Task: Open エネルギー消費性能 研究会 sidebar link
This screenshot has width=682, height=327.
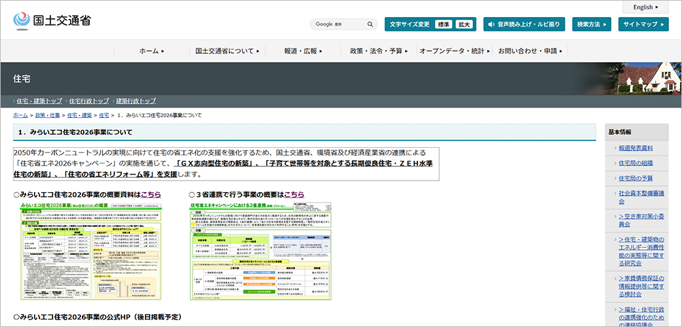Action: click(641, 251)
